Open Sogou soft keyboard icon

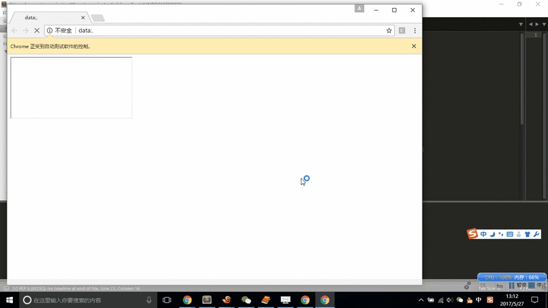point(510,234)
